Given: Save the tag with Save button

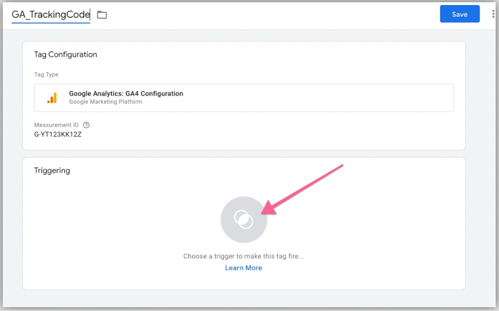Looking at the screenshot, I should pyautogui.click(x=459, y=14).
